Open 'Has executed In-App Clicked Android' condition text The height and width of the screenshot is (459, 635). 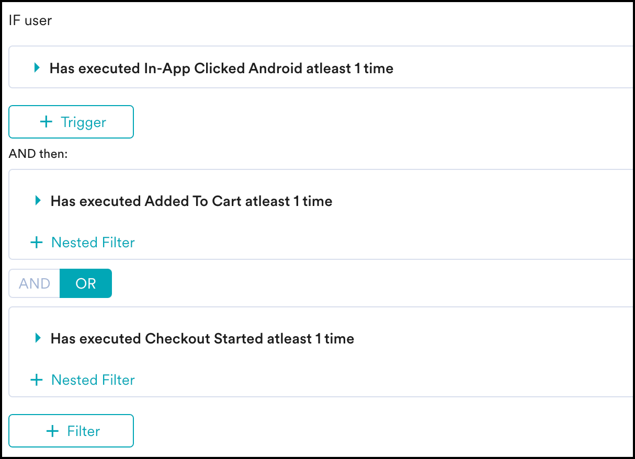(x=221, y=68)
